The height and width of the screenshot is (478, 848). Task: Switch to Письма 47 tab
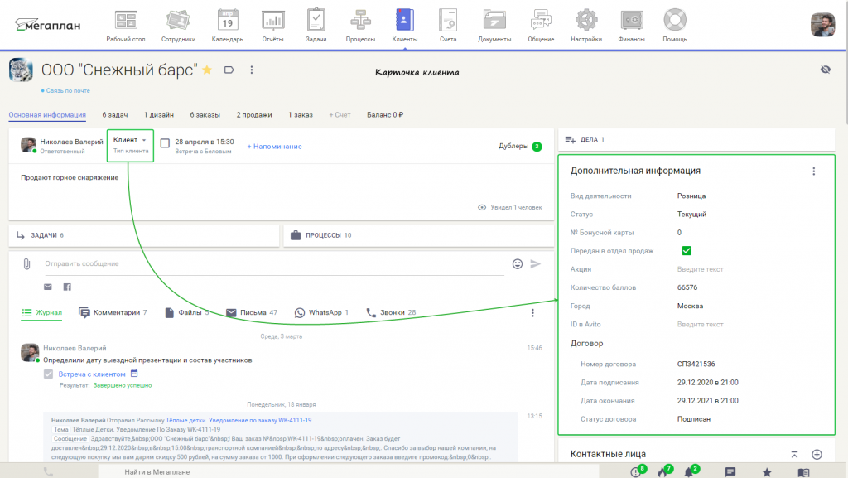252,312
